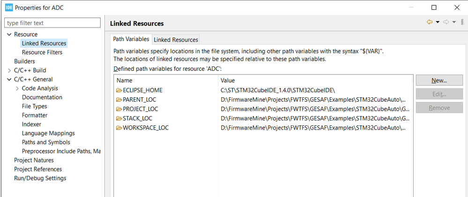Switch to the Path Variables tab
Screen dimensions: 468x197
coord(131,39)
